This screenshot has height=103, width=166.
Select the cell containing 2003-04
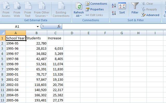click(x=16, y=90)
